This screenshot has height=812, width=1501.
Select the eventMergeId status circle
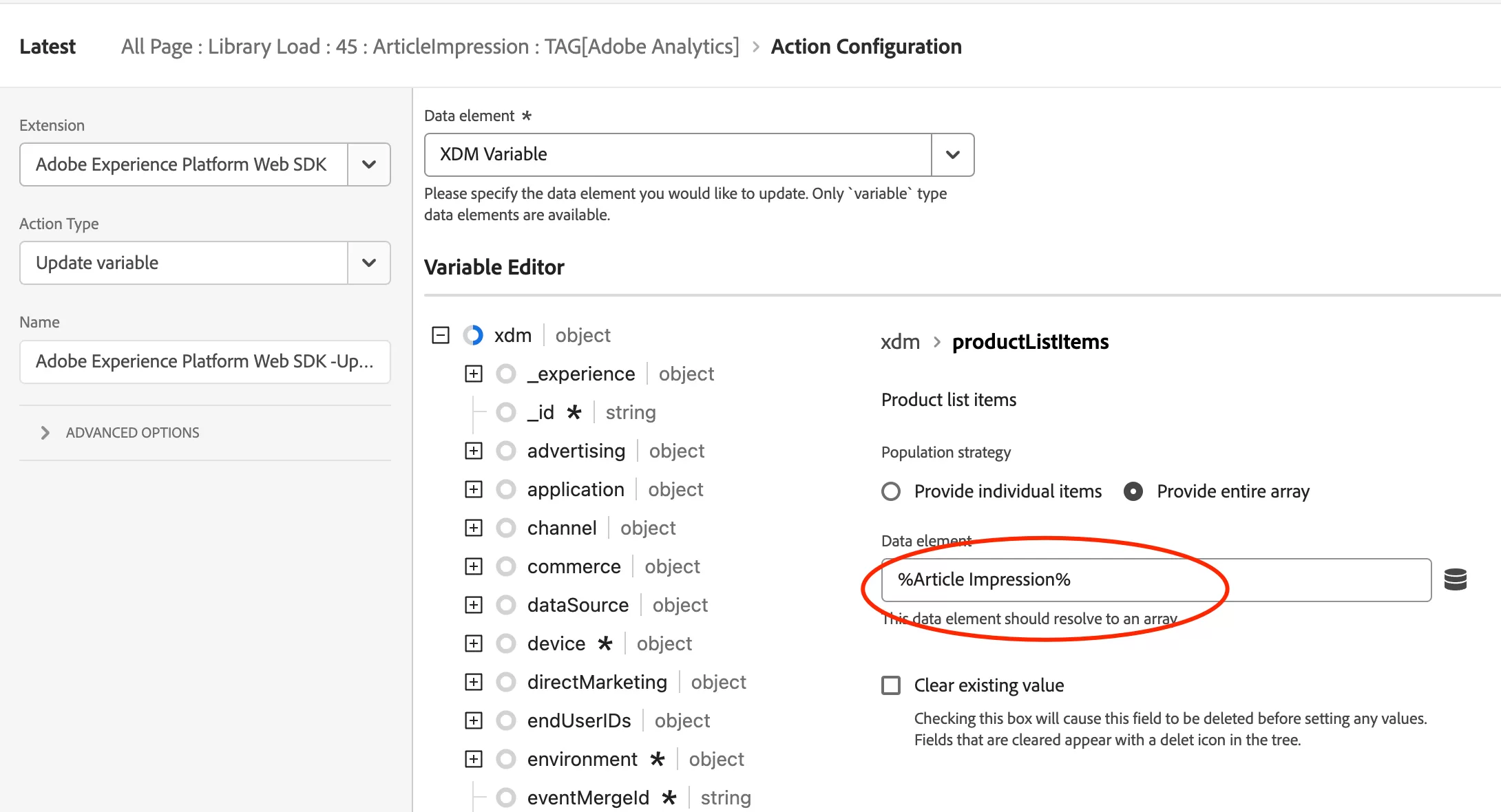[x=506, y=798]
